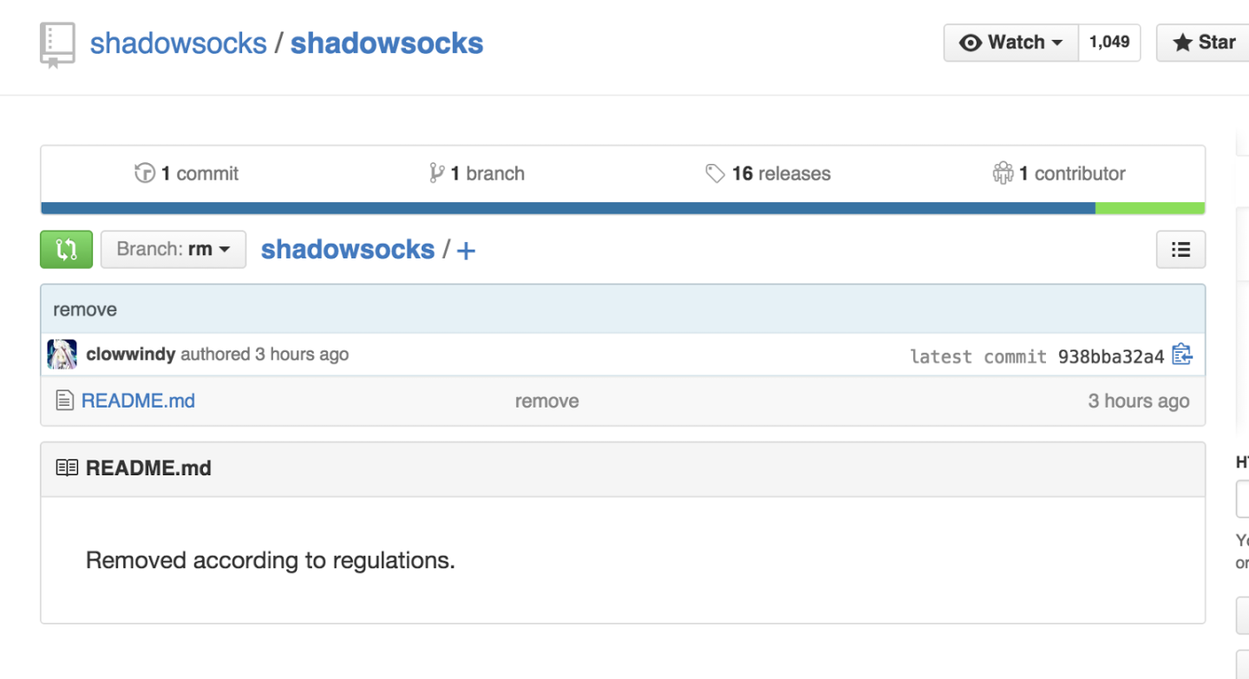
Task: View contributors using the contributor icon
Action: 1004,173
